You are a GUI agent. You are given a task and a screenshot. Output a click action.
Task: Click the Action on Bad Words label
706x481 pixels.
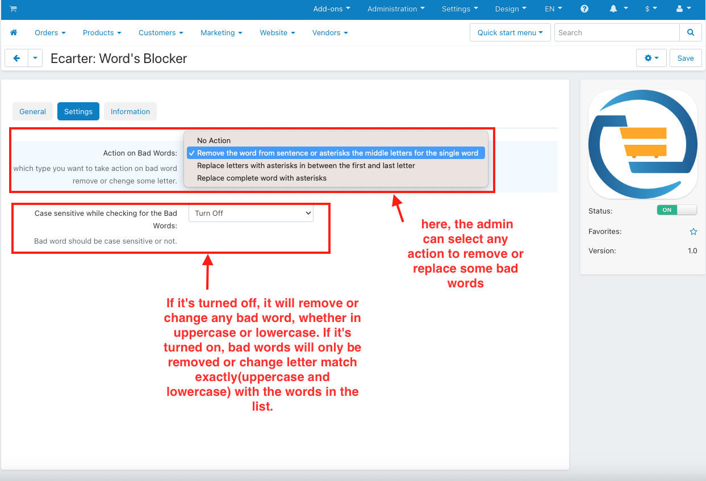140,153
